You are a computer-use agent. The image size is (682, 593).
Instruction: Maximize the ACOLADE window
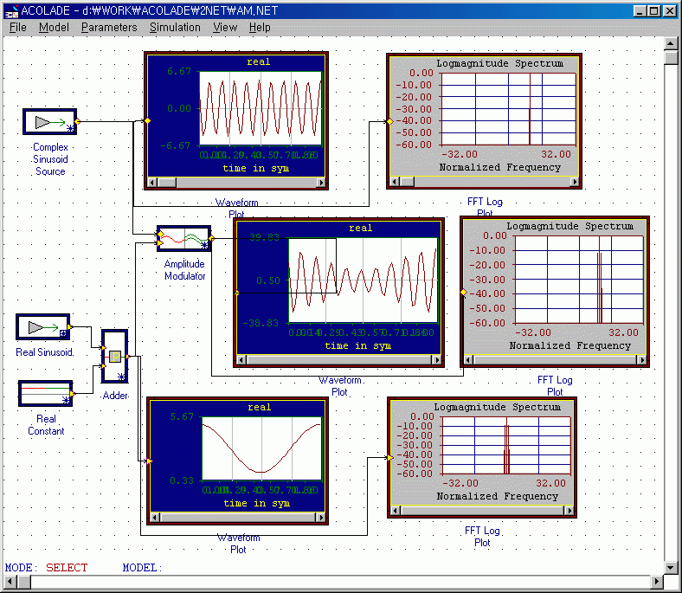653,11
